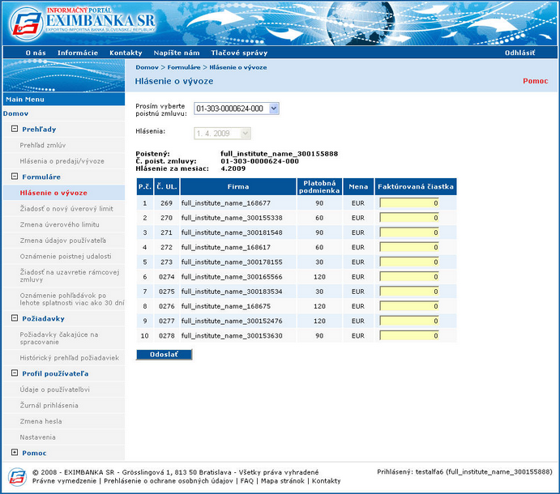Open Zmena údajov používateľa form
Viewport: 560px width, 494px height.
pyautogui.click(x=63, y=241)
